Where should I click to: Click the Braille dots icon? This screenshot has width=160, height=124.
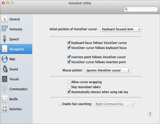pyautogui.click(x=5, y=99)
